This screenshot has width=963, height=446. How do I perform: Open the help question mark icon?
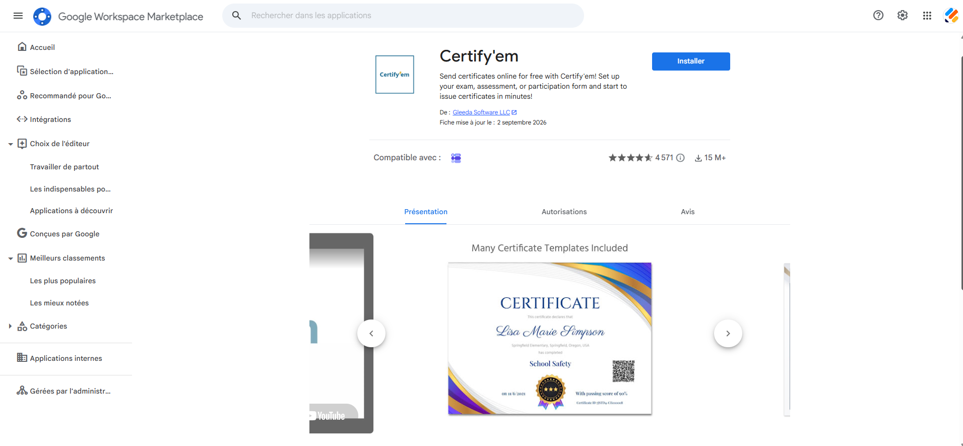click(878, 15)
